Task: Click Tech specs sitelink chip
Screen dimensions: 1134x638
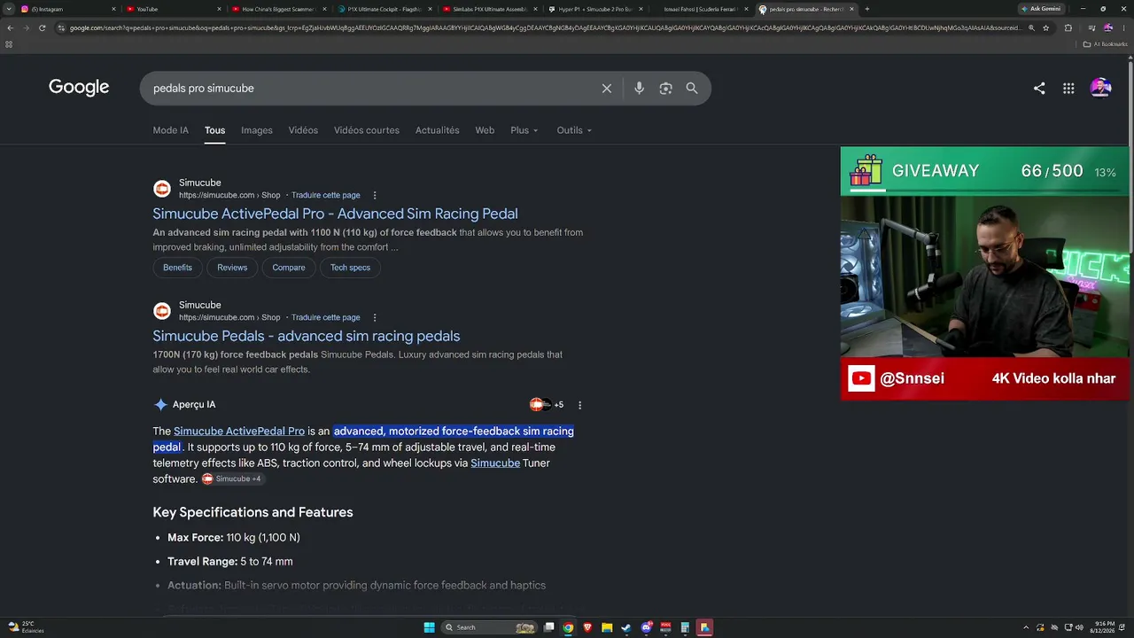Action: click(350, 268)
